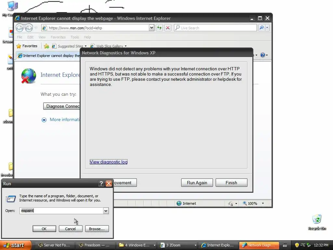Click the zdoom folder desktop icon
Screen dimensions: 333x250
(x=8, y=116)
